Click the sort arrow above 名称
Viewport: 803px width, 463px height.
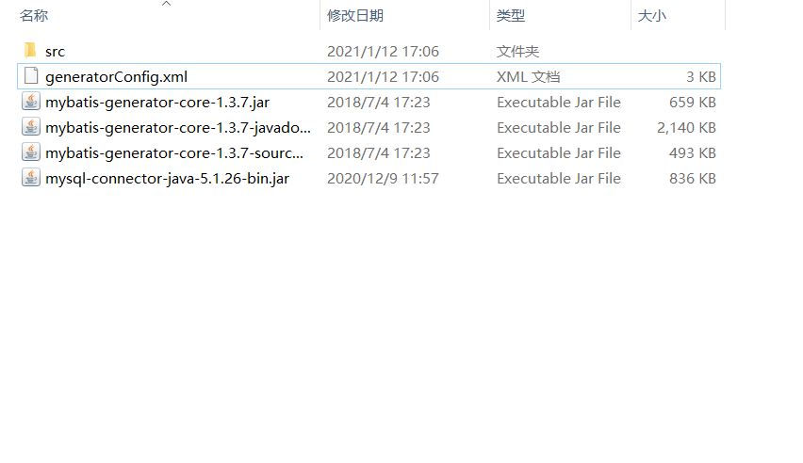[x=166, y=4]
